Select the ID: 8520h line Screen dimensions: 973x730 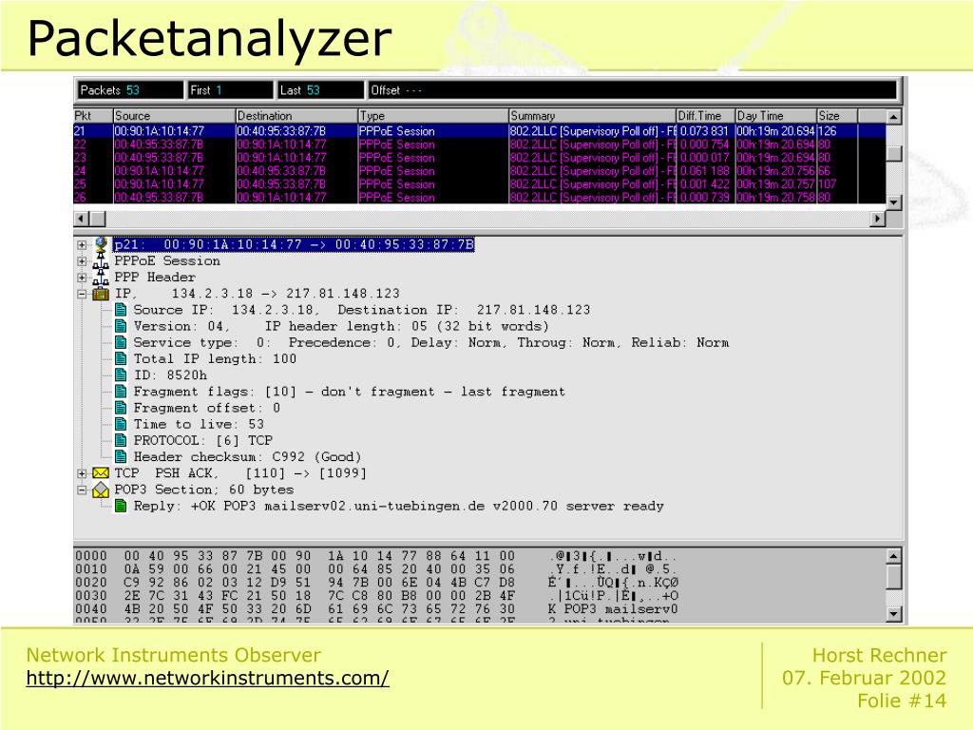pos(170,375)
